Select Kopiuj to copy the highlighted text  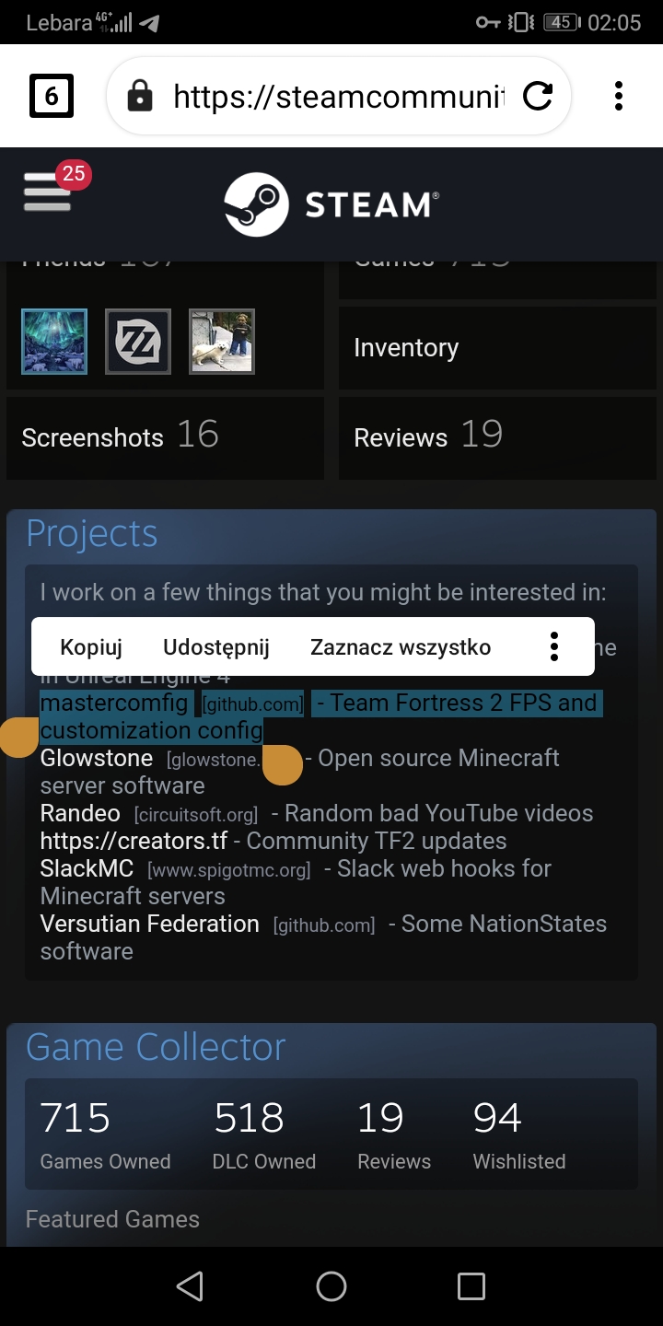pos(90,646)
